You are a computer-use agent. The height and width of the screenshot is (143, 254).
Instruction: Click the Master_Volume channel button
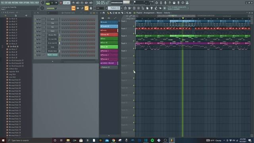coord(52,55)
